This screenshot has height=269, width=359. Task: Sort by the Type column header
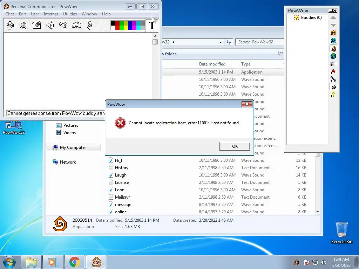260,64
